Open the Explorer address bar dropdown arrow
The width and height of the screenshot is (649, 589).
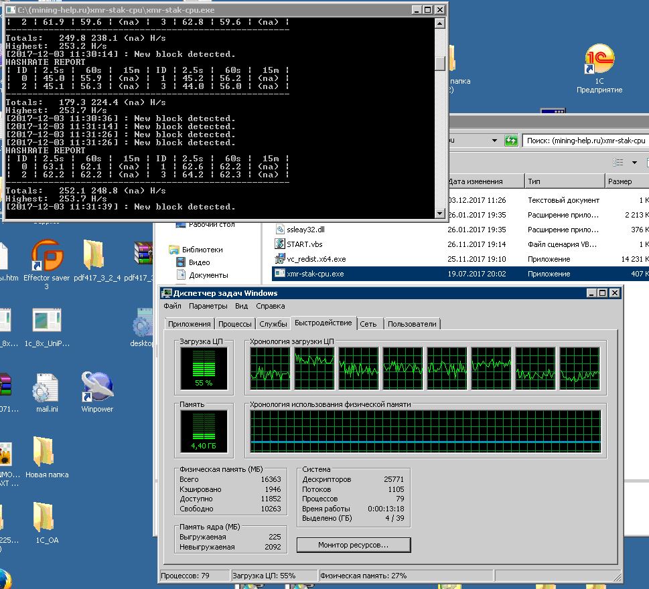[494, 141]
